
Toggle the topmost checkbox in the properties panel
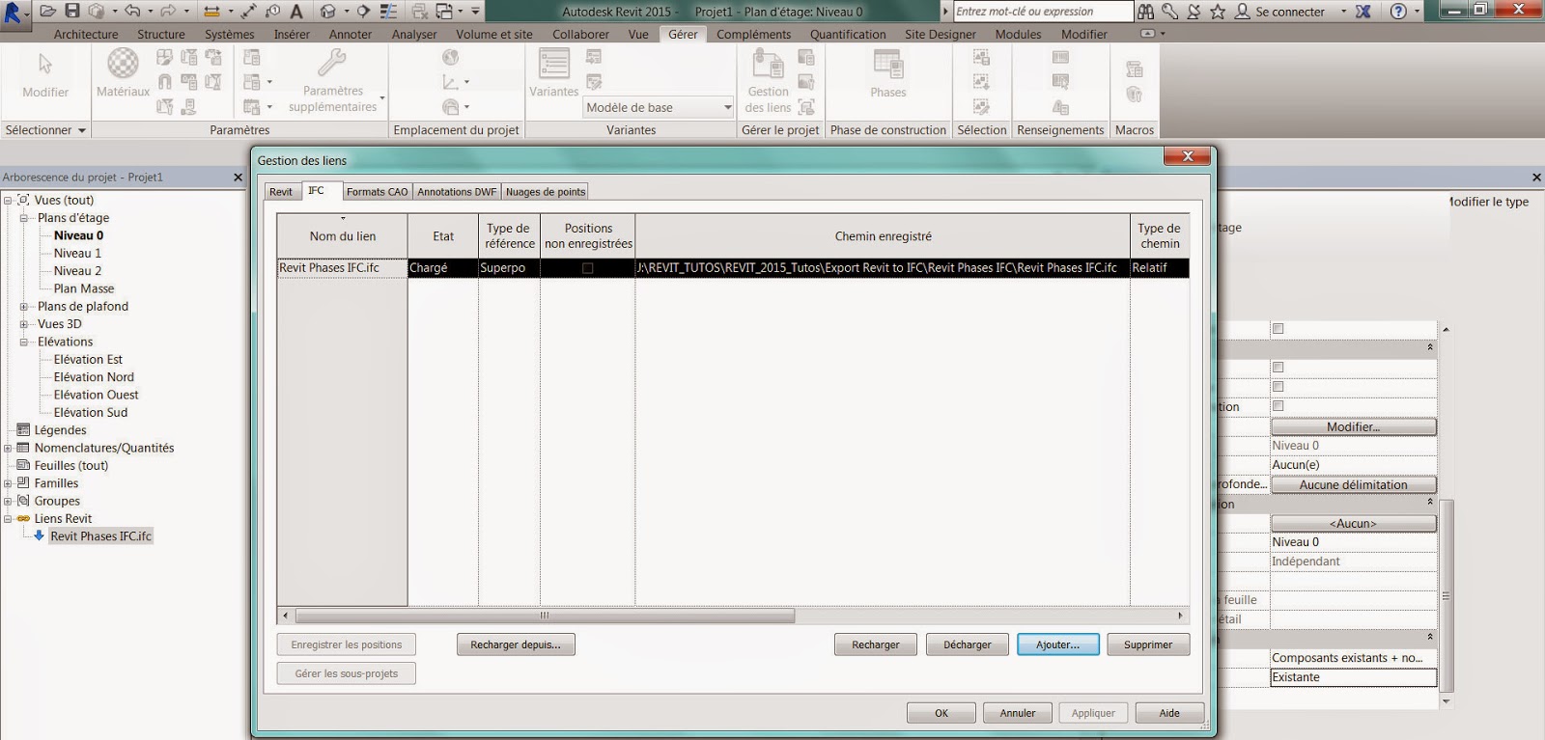coord(1278,329)
